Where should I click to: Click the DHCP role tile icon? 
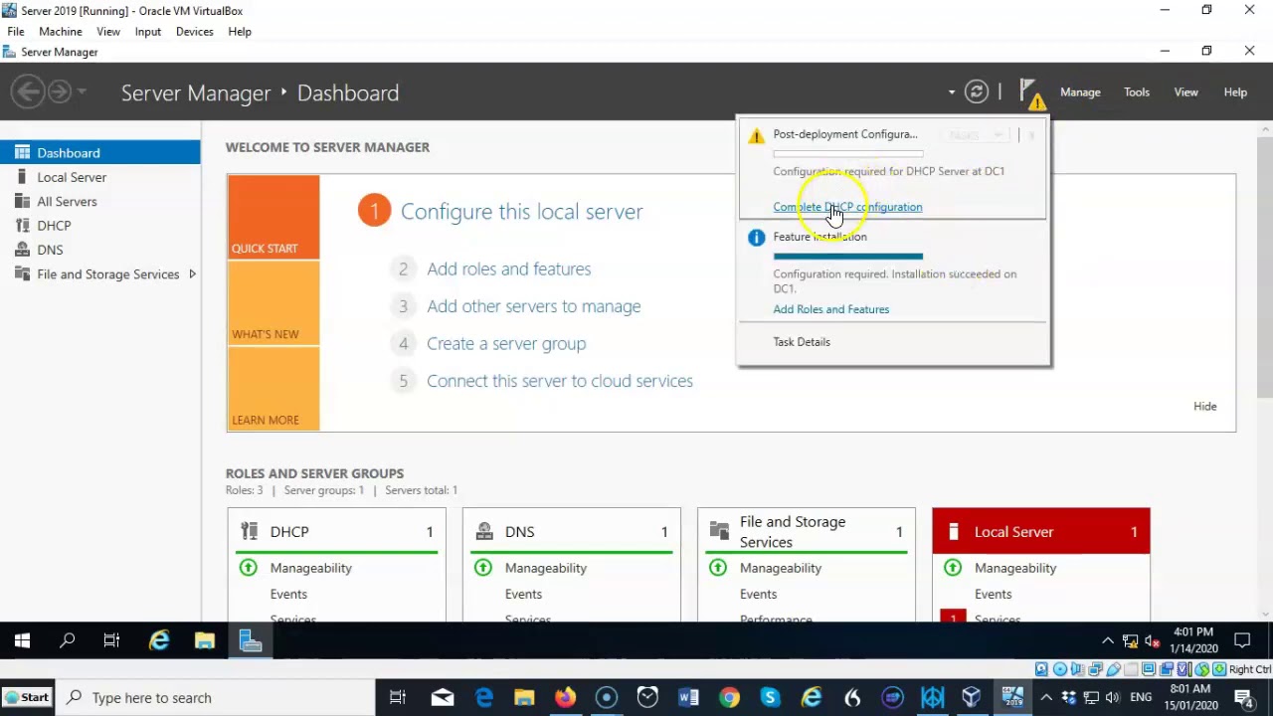tap(250, 532)
